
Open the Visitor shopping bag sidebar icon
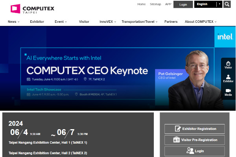click(228, 65)
